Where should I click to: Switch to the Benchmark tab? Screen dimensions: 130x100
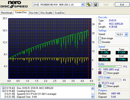coord(7,13)
